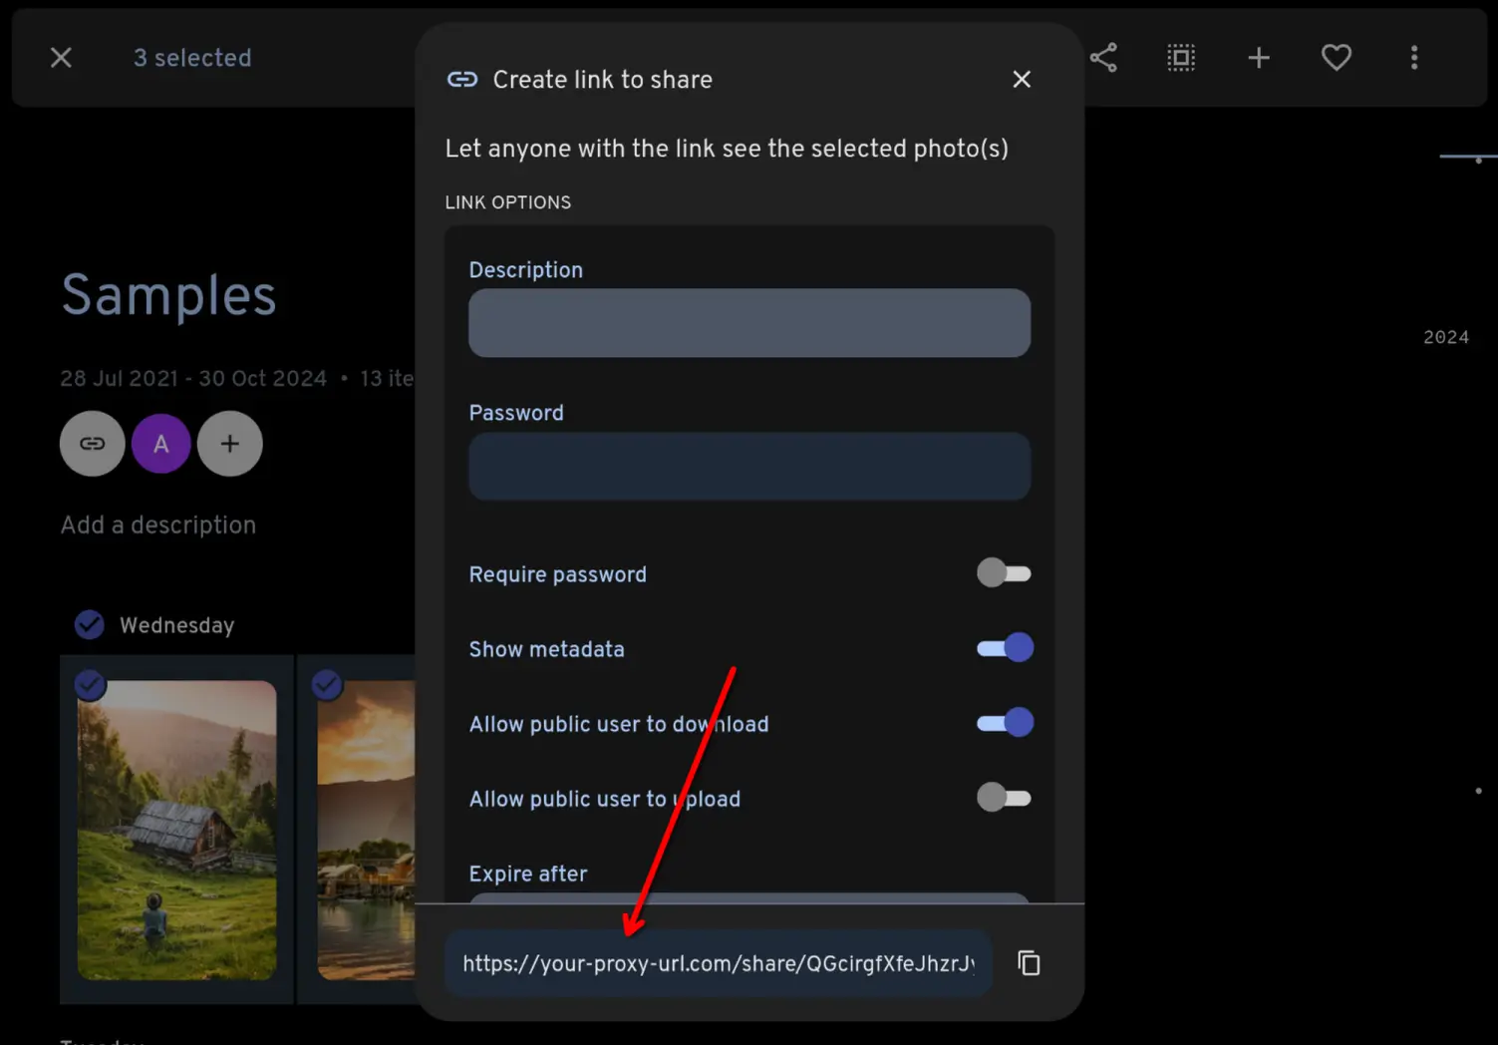Click the album shared link icon button
1498x1045 pixels.
pyautogui.click(x=92, y=444)
